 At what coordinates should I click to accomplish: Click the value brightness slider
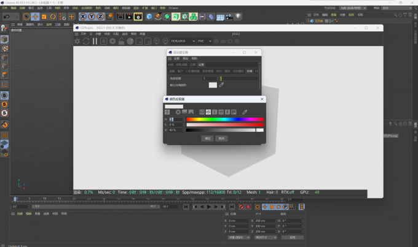point(225,130)
